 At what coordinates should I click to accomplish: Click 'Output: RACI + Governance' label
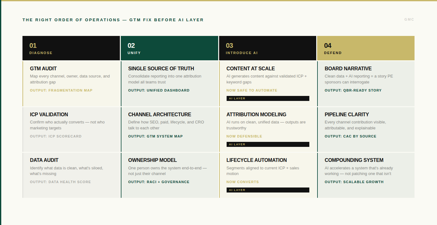pos(159,182)
